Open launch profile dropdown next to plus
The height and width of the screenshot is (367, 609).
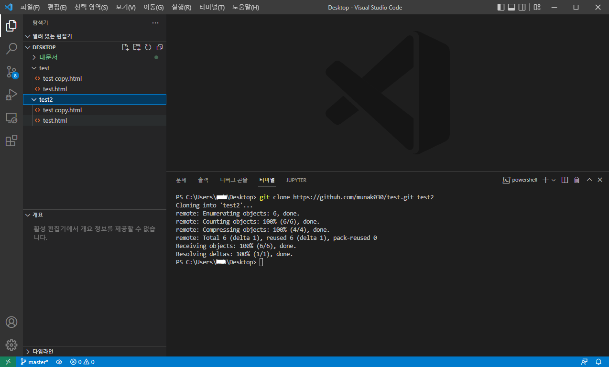(554, 180)
